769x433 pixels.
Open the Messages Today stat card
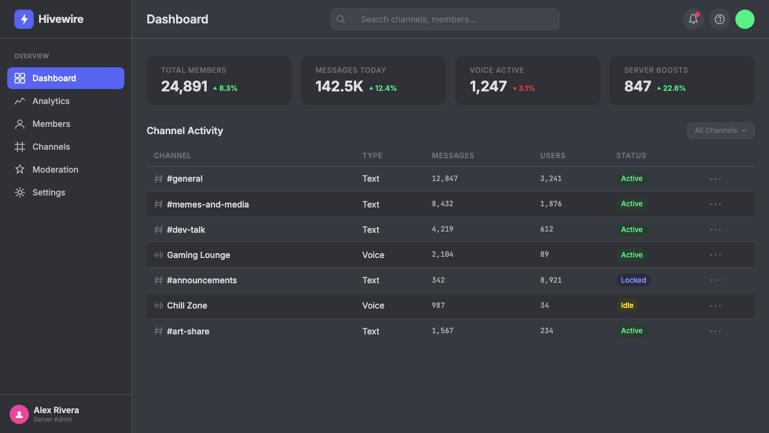(x=373, y=81)
